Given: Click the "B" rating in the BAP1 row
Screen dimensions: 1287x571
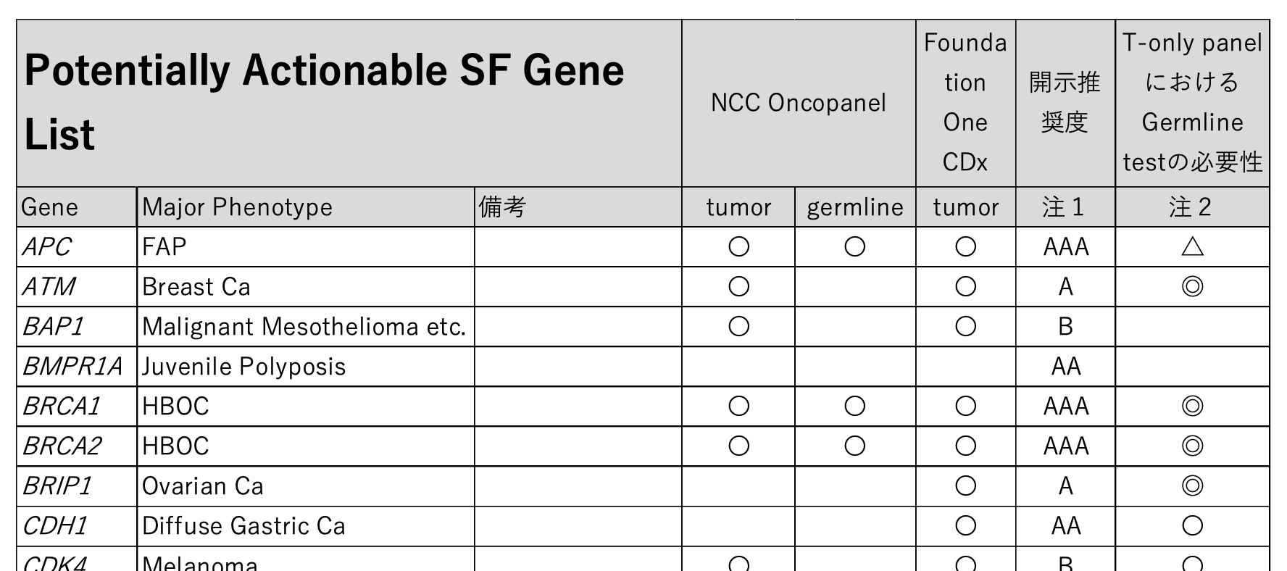Looking at the screenshot, I should click(x=1065, y=327).
